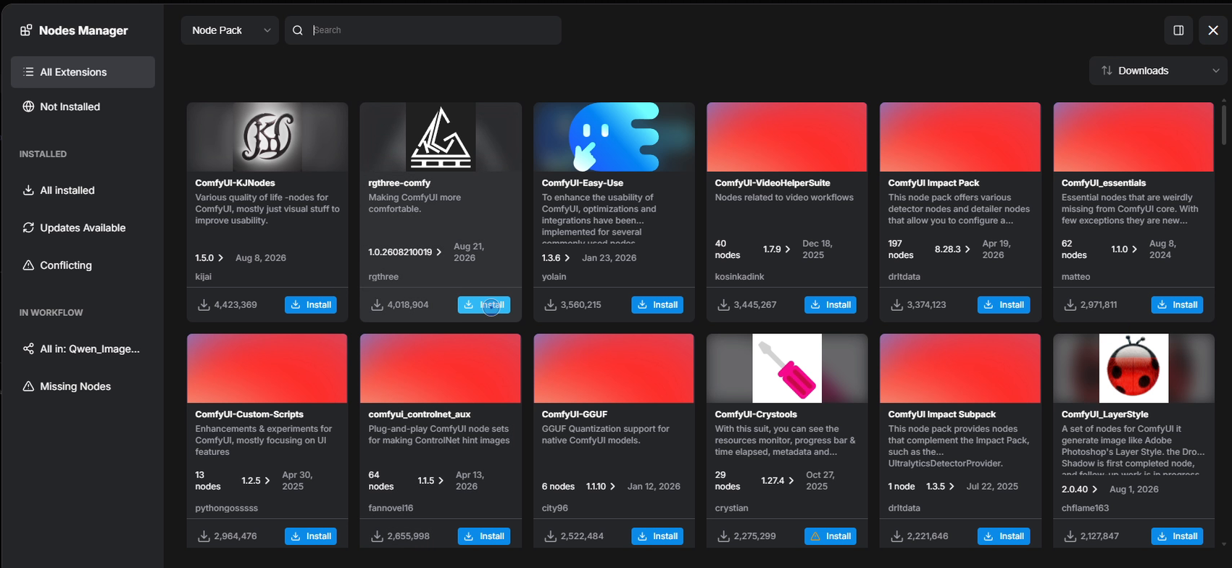Select the All Extensions tab

[83, 72]
